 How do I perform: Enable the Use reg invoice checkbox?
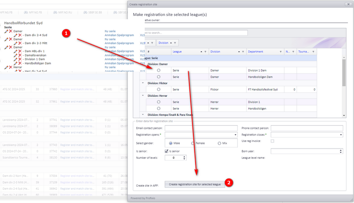point(273,141)
